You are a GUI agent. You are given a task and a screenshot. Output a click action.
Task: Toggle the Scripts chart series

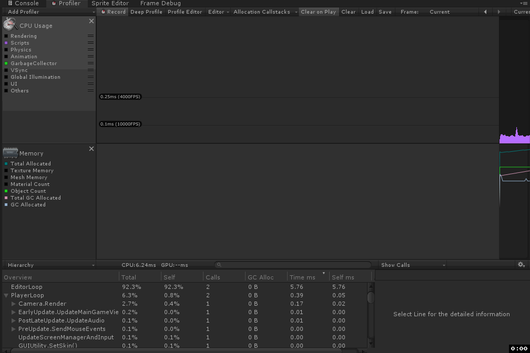pyautogui.click(x=6, y=43)
